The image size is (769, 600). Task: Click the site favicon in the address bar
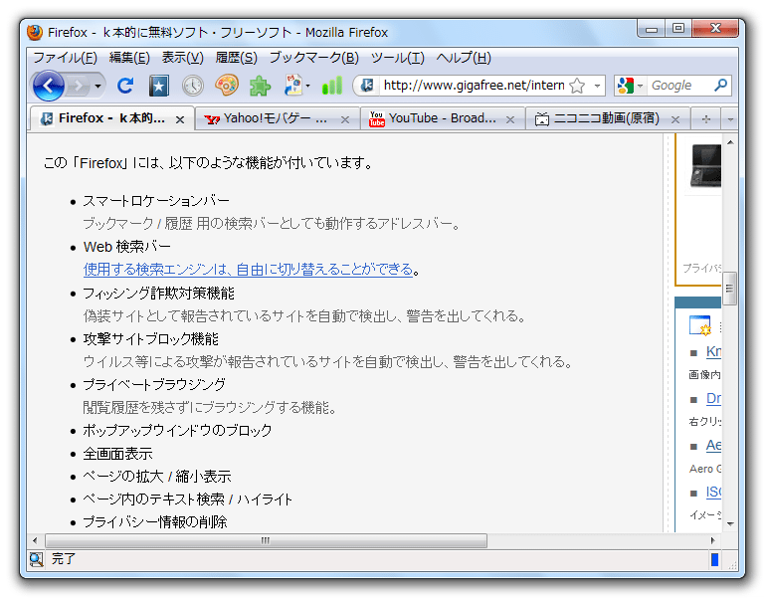(x=367, y=86)
